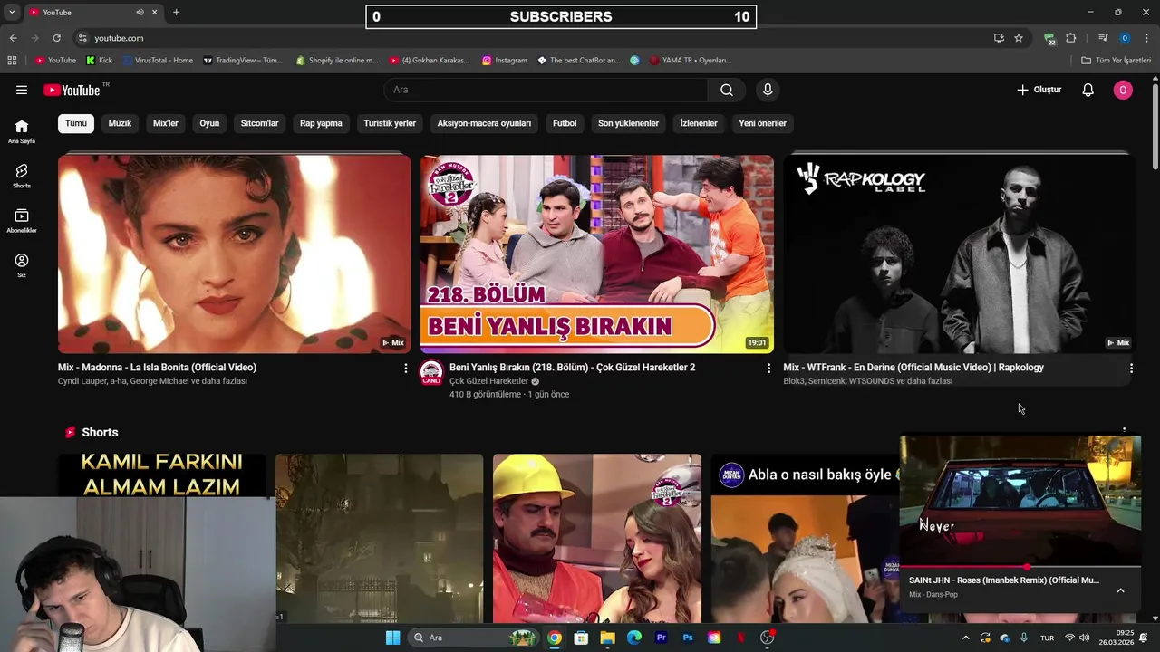Select the Müzik filter chip
Viewport: 1160px width, 652px height.
(120, 123)
